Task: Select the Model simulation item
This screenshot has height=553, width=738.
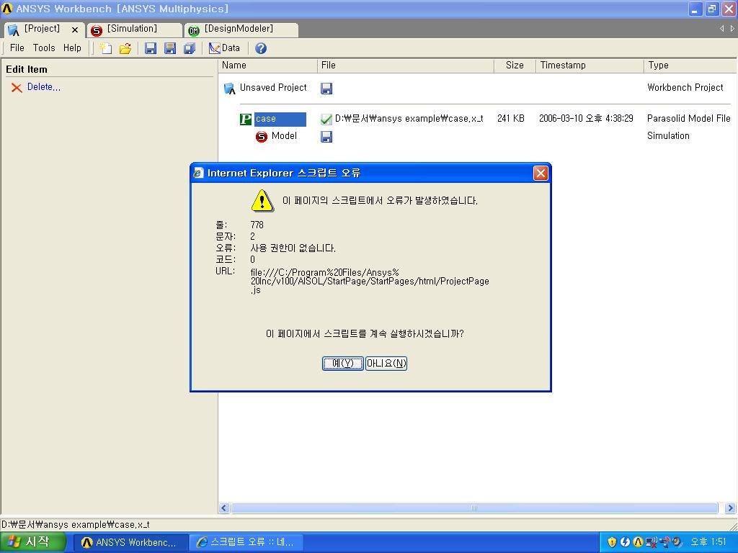Action: coord(284,136)
